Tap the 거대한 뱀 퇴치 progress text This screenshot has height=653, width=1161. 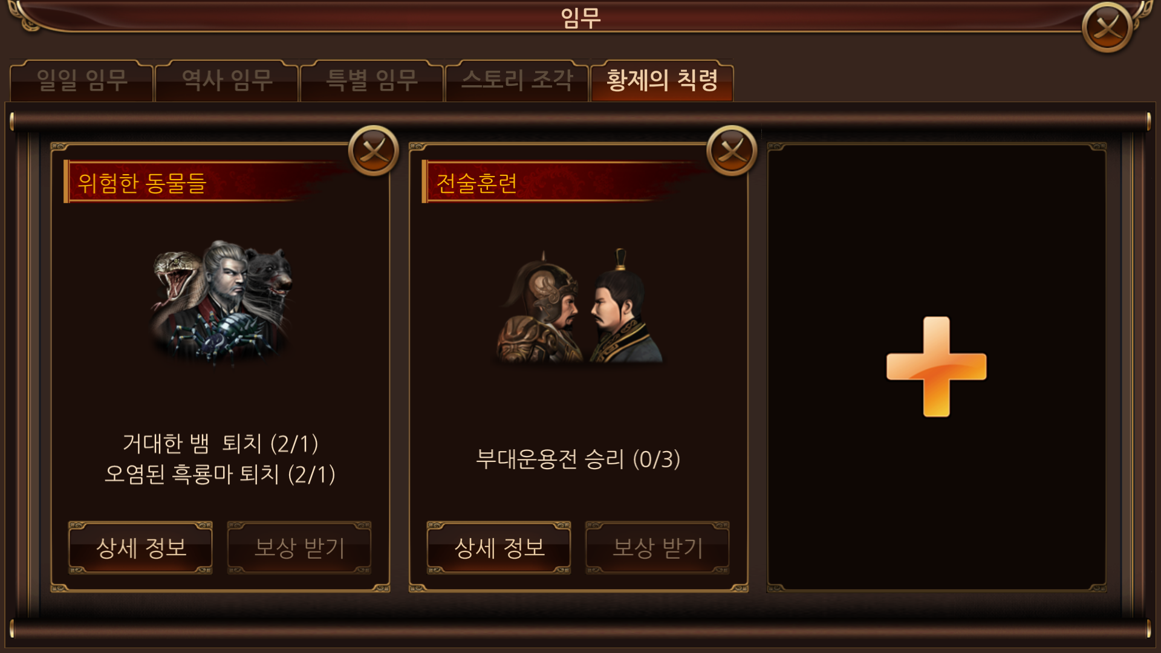220,443
